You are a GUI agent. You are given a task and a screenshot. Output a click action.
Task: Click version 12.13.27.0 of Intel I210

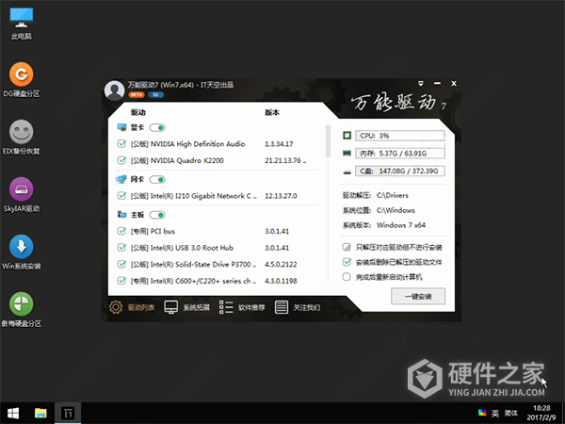coord(281,196)
